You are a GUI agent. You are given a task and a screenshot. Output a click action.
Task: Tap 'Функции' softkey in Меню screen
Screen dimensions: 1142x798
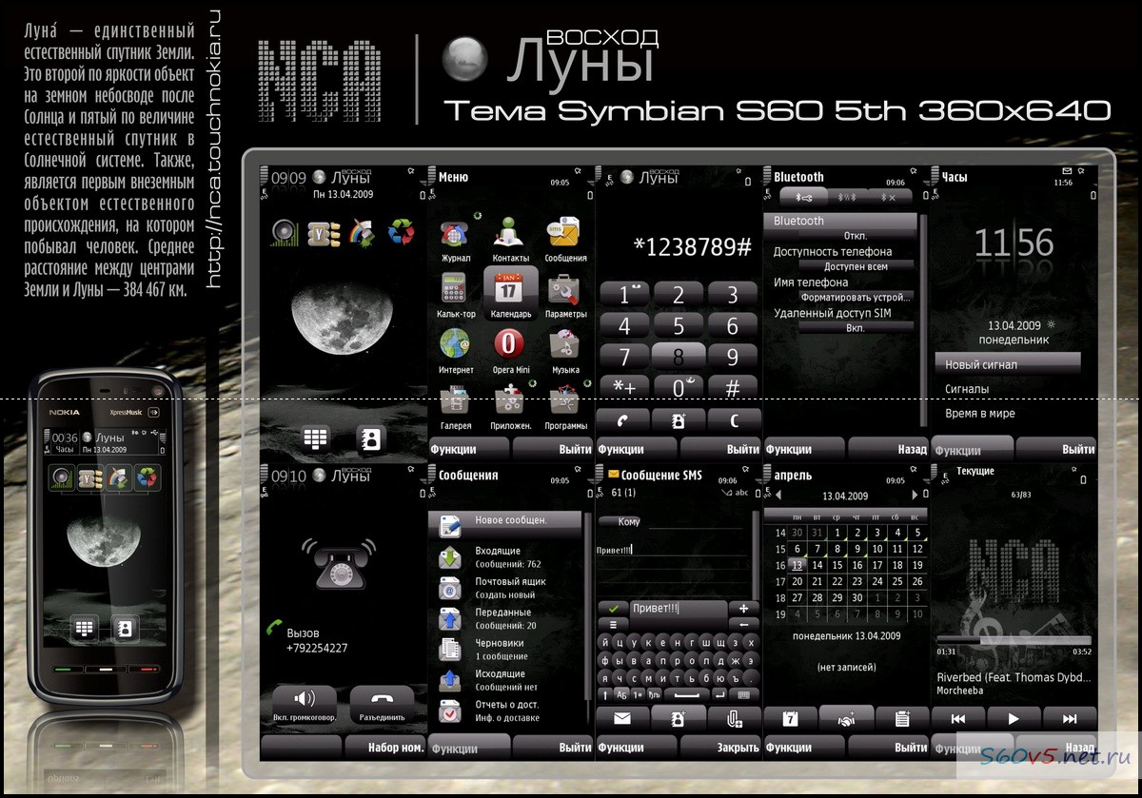click(470, 449)
